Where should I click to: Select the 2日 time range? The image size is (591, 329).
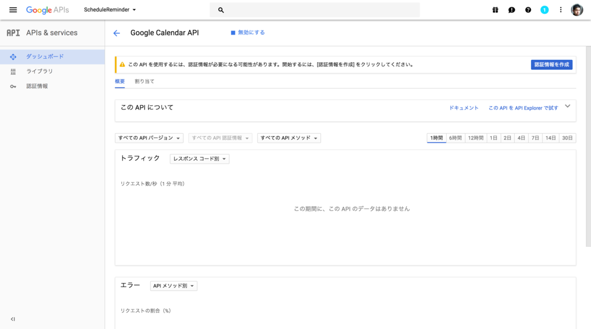tap(507, 138)
